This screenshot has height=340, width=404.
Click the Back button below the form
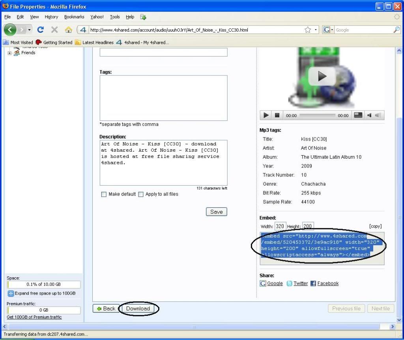106,308
